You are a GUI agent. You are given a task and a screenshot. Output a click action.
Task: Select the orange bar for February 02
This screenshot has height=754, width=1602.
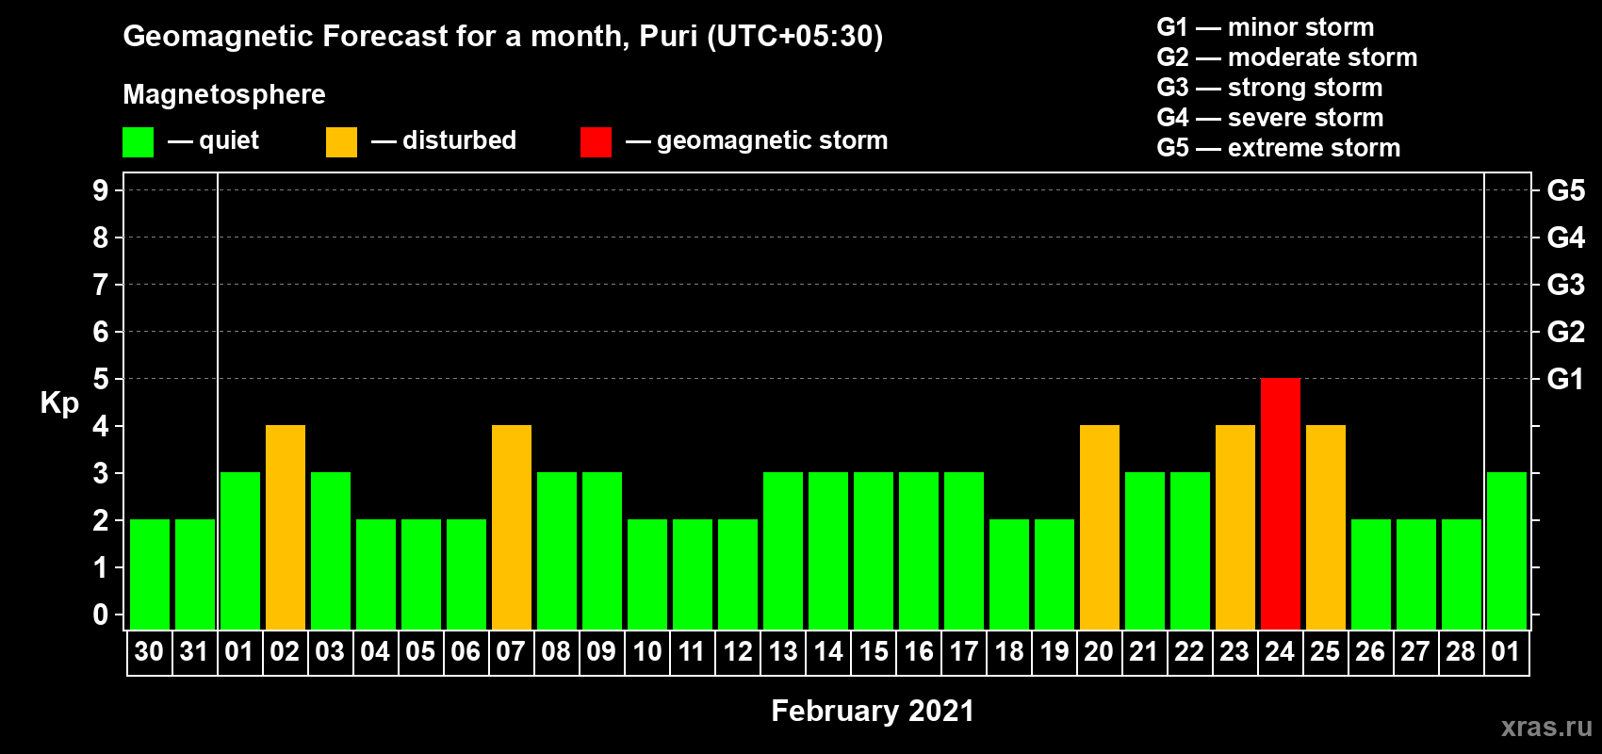pyautogui.click(x=286, y=528)
